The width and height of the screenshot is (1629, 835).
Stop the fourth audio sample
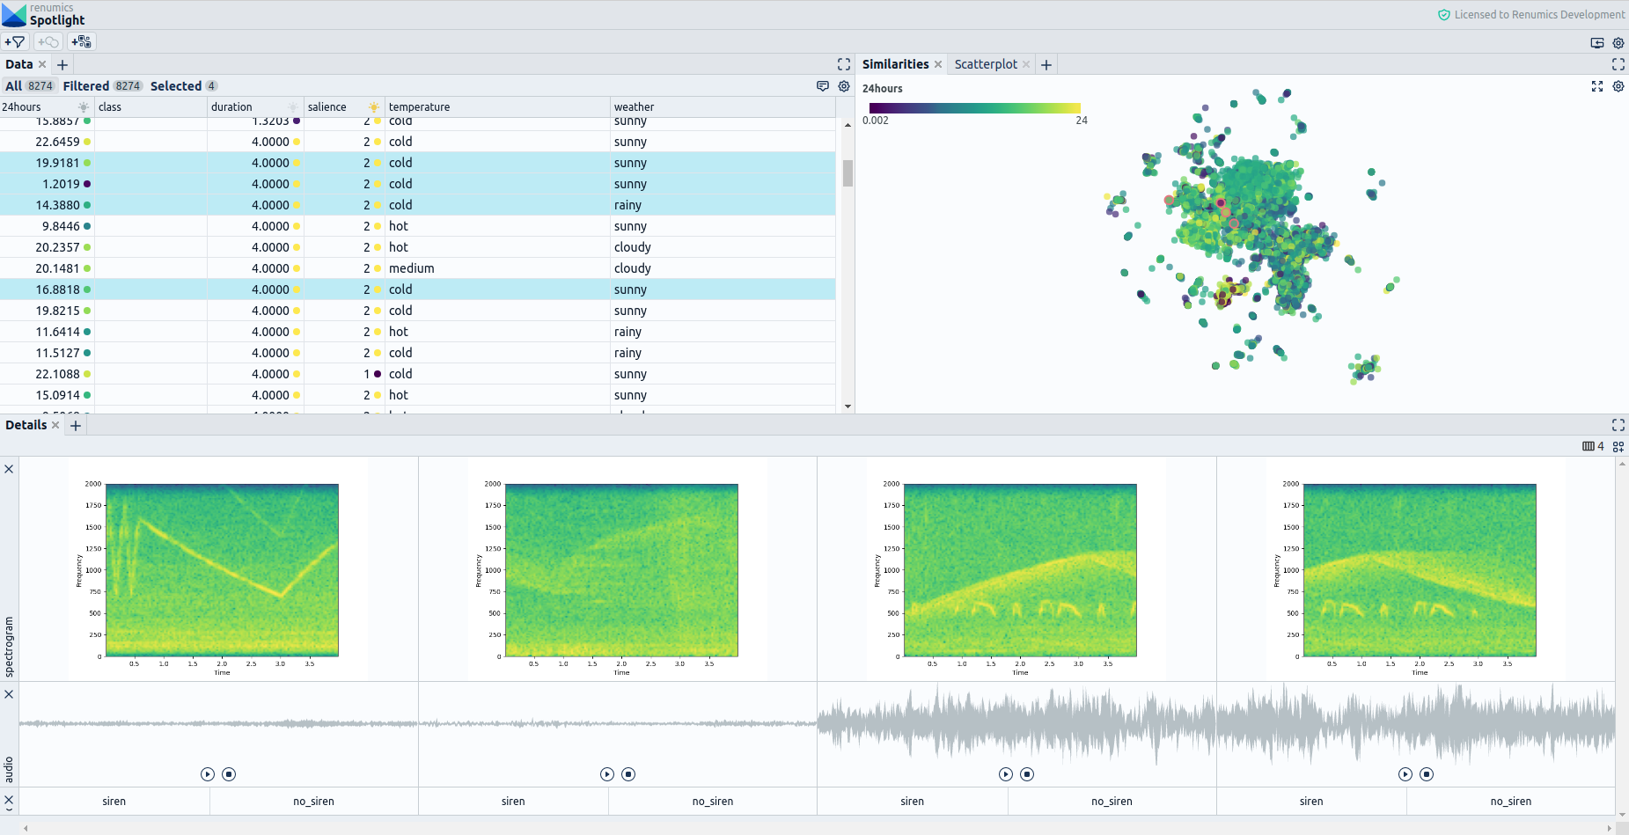tap(1427, 774)
